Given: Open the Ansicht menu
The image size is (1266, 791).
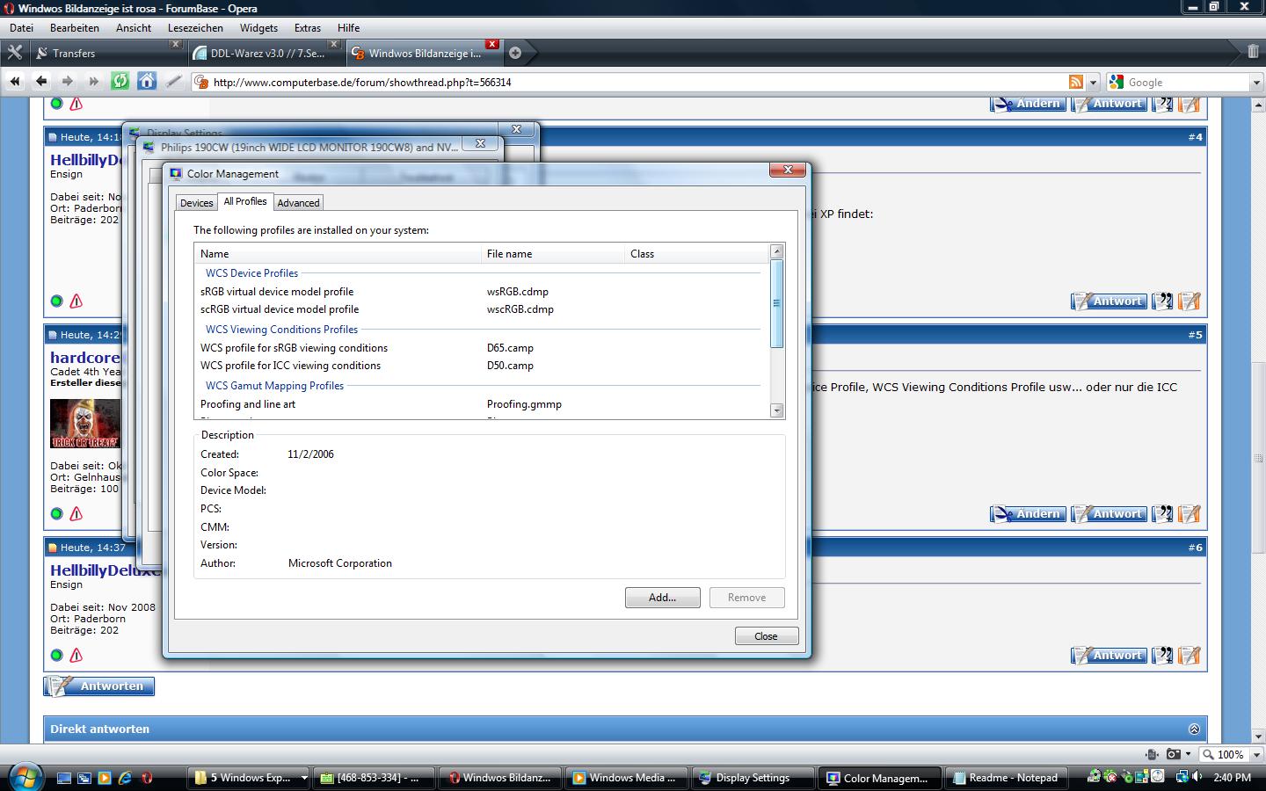Looking at the screenshot, I should [134, 28].
